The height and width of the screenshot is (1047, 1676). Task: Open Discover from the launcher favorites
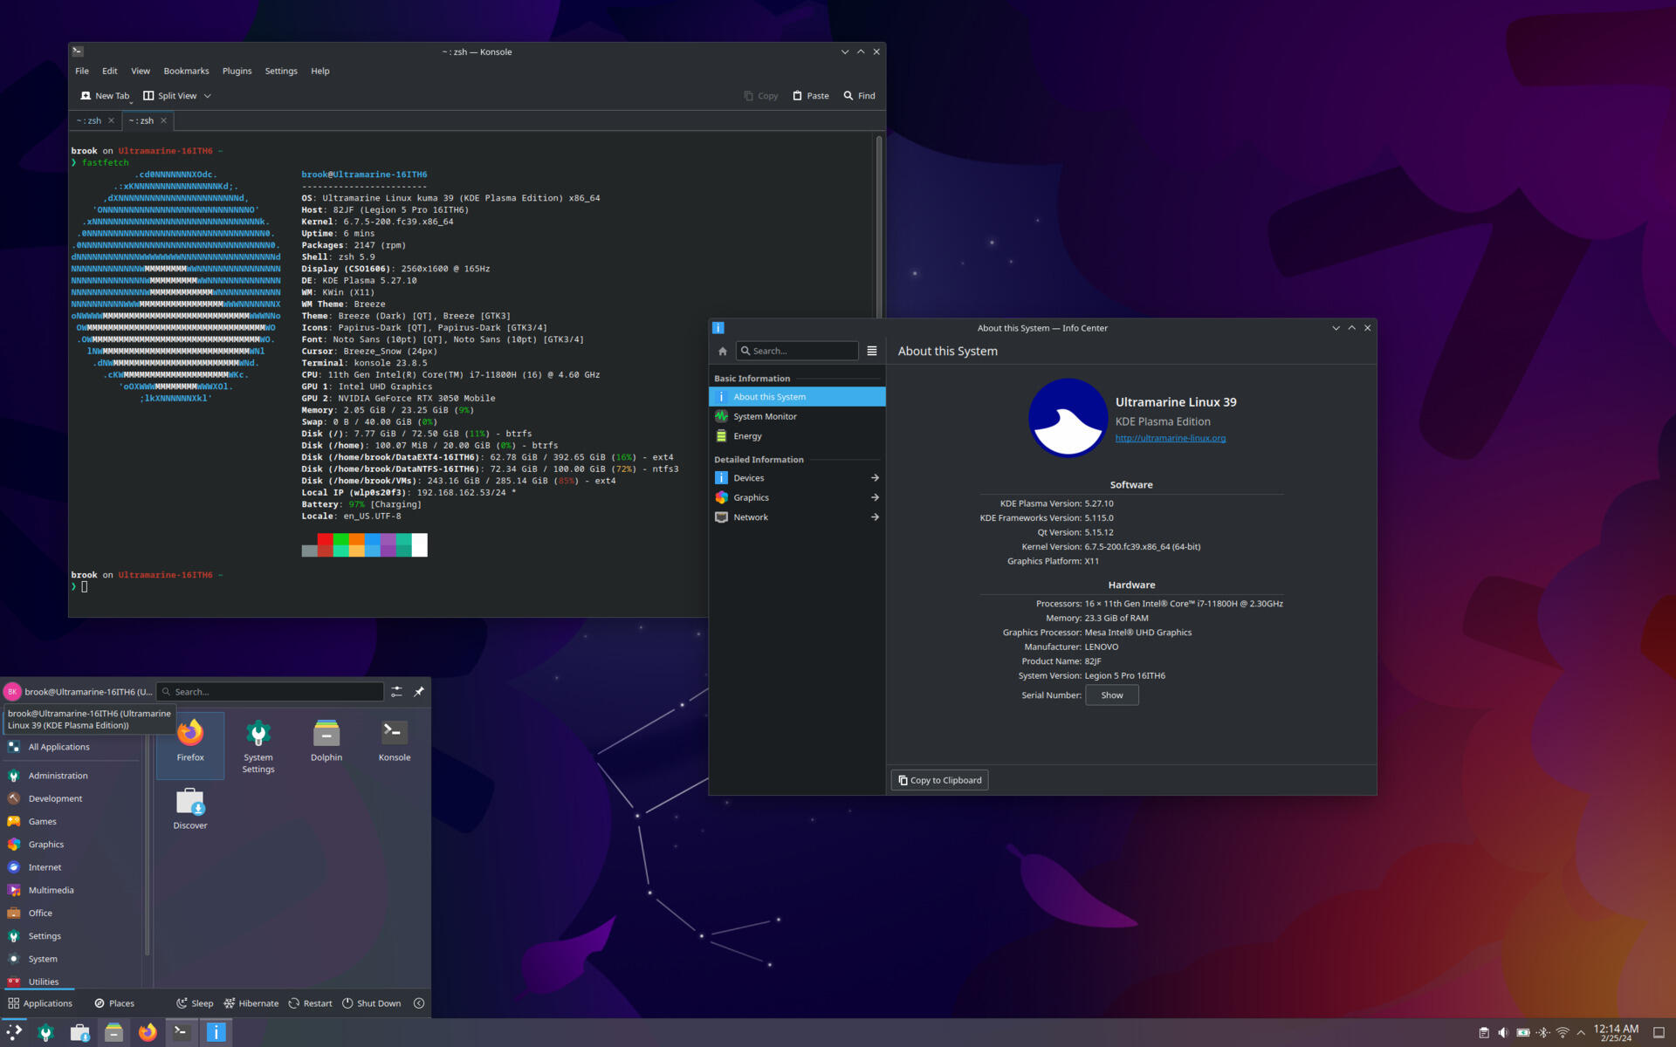point(190,808)
